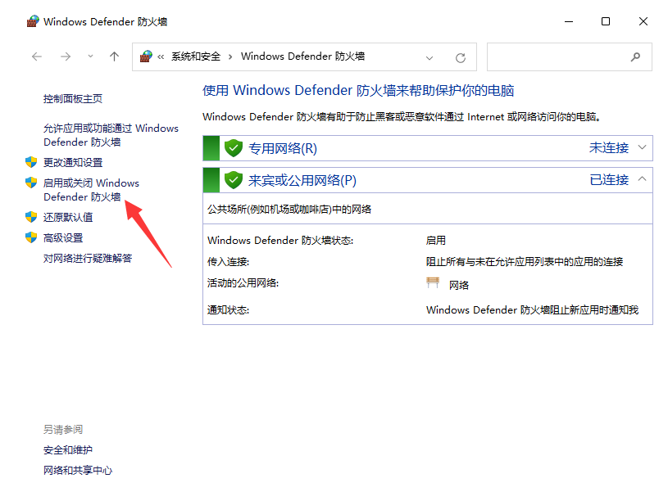Click the green shield beside 专用网络(R)
668x492 pixels.
pos(234,148)
